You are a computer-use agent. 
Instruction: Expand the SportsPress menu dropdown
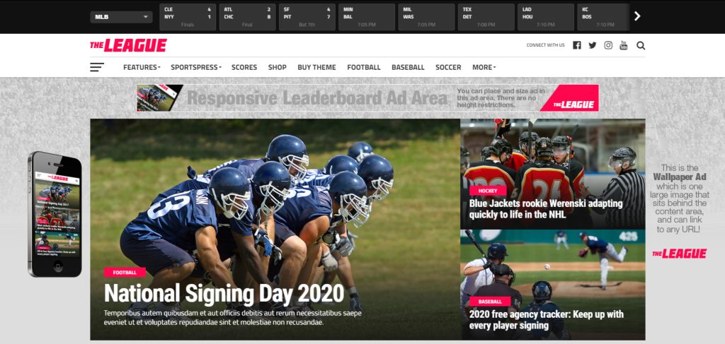coord(196,67)
